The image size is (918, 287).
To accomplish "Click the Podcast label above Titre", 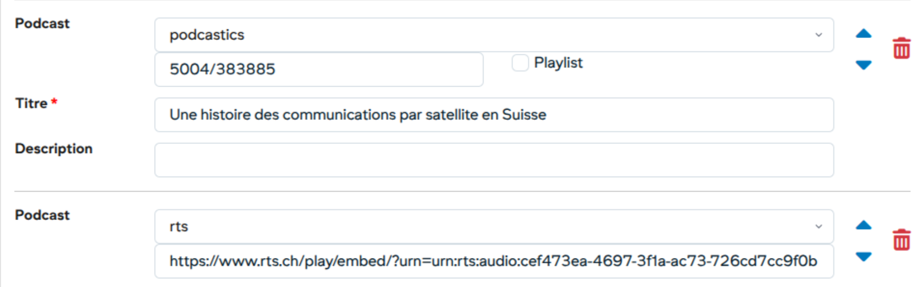I will coord(42,23).
